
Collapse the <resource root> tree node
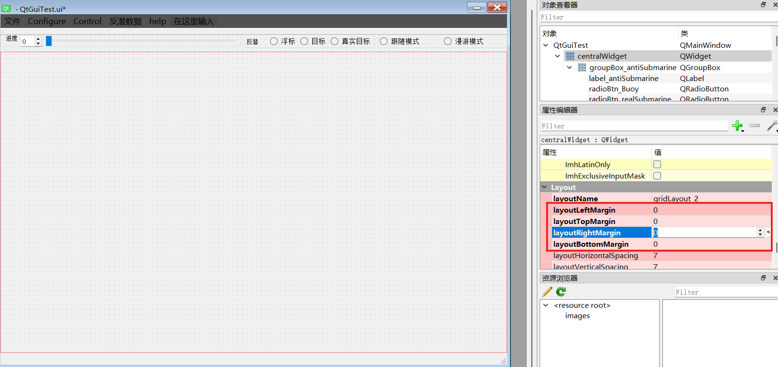[546, 305]
